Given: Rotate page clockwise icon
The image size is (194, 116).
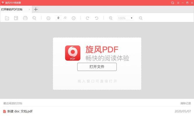Looking at the screenshot, I should point(87,18).
